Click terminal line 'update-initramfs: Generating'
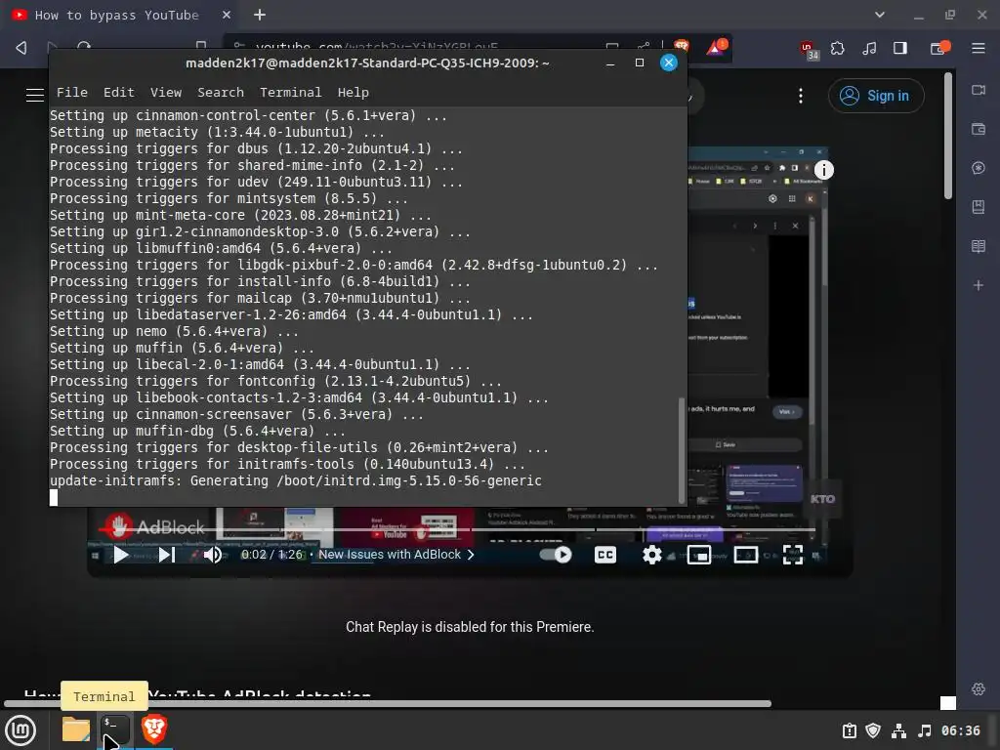The image size is (1000, 750). (x=295, y=480)
